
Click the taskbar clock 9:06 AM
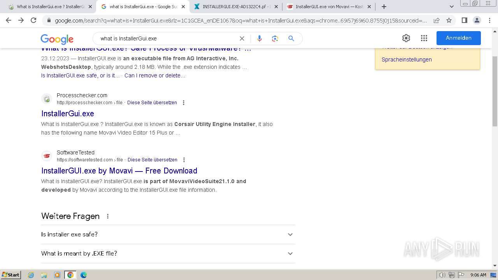pos(478,275)
